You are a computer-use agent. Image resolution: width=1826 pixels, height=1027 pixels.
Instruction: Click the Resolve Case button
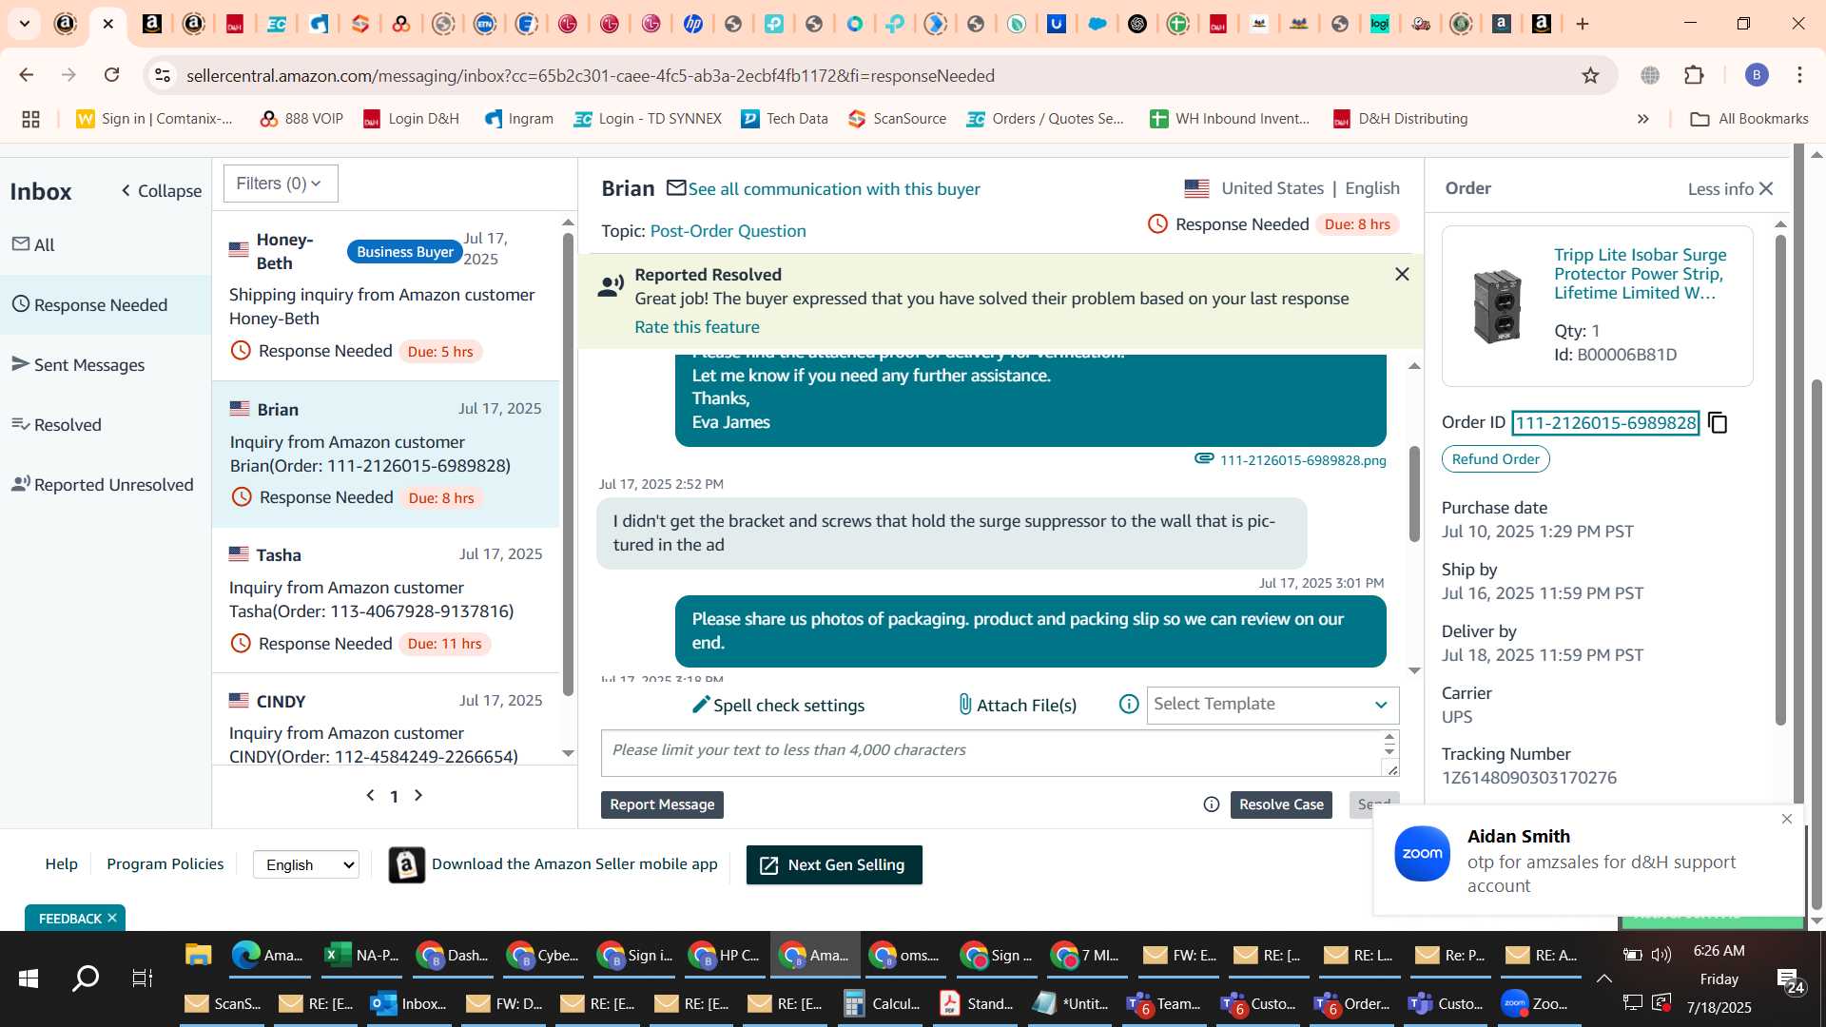[x=1281, y=804]
